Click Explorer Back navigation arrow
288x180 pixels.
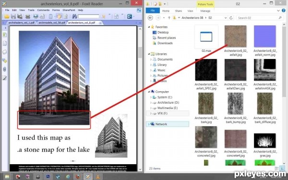150,18
